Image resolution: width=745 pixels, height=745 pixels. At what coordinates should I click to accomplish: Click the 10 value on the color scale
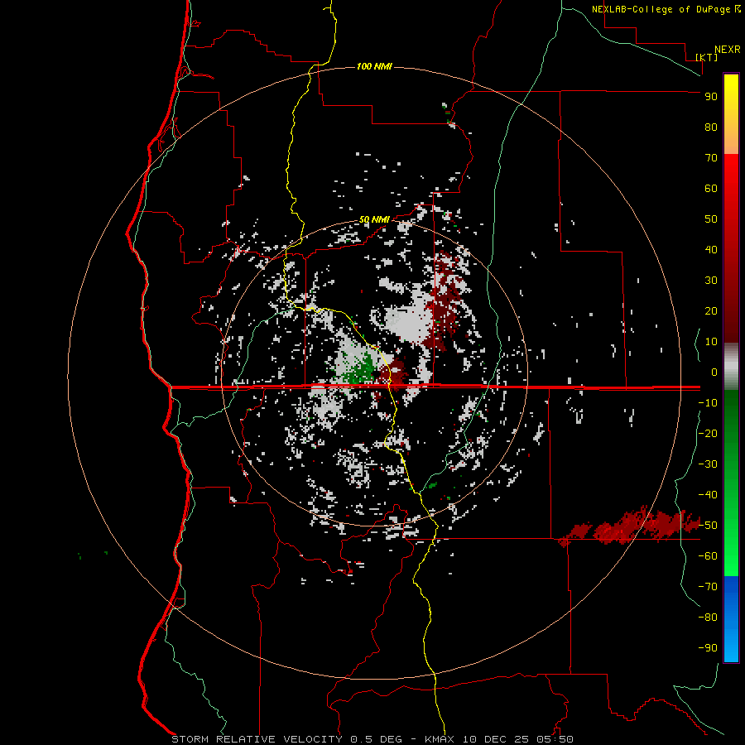tap(711, 342)
